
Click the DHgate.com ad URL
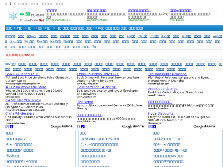coord(13,97)
